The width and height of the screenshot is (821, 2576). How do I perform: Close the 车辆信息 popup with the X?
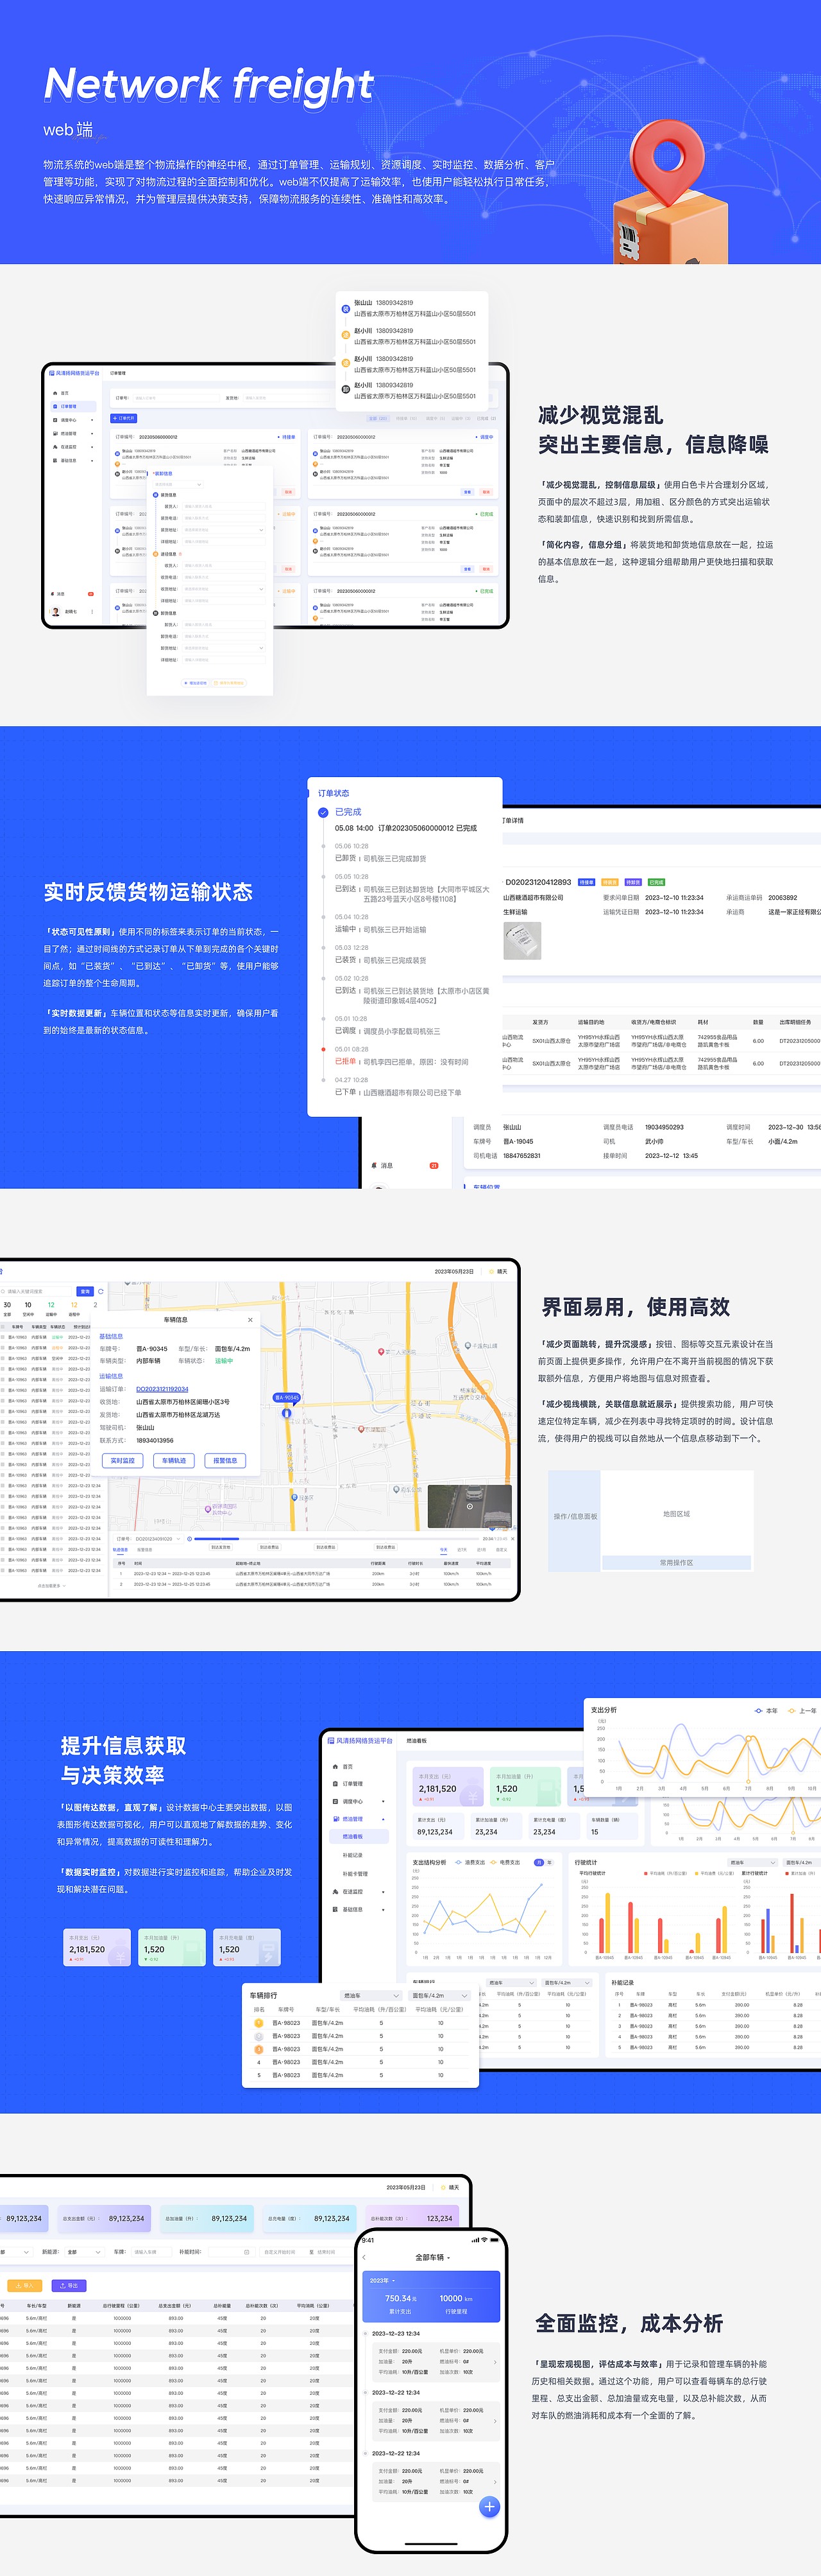coord(250,1320)
